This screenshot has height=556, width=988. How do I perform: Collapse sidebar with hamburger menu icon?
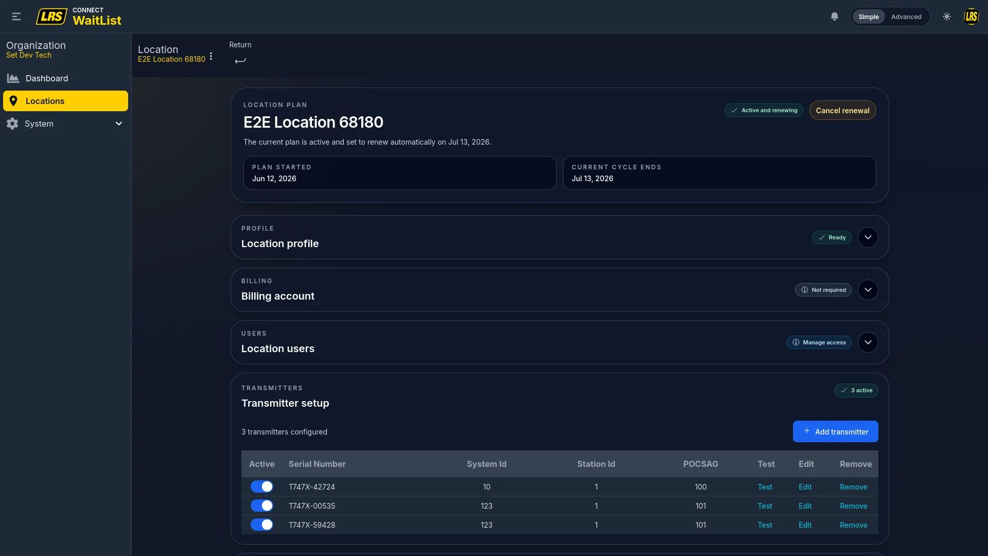pyautogui.click(x=16, y=16)
